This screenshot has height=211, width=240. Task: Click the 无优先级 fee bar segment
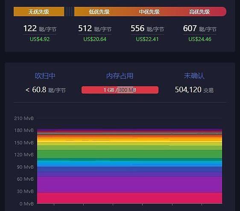[x=39, y=12]
